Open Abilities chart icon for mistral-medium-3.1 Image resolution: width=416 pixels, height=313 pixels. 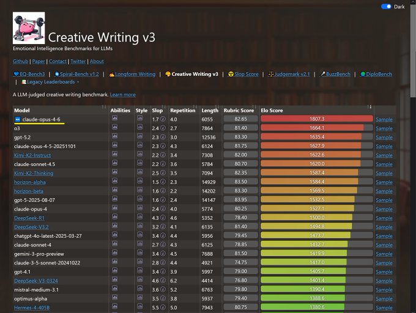coord(114,289)
